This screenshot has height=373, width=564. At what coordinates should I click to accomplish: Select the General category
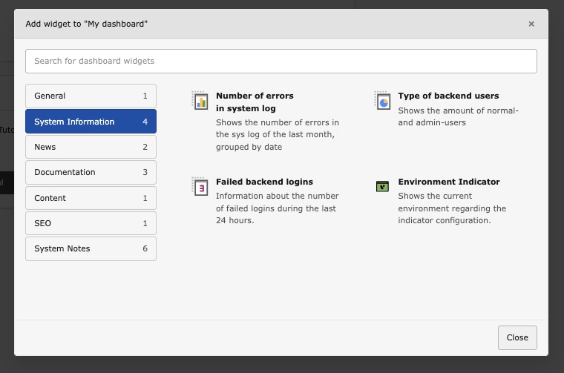point(91,96)
